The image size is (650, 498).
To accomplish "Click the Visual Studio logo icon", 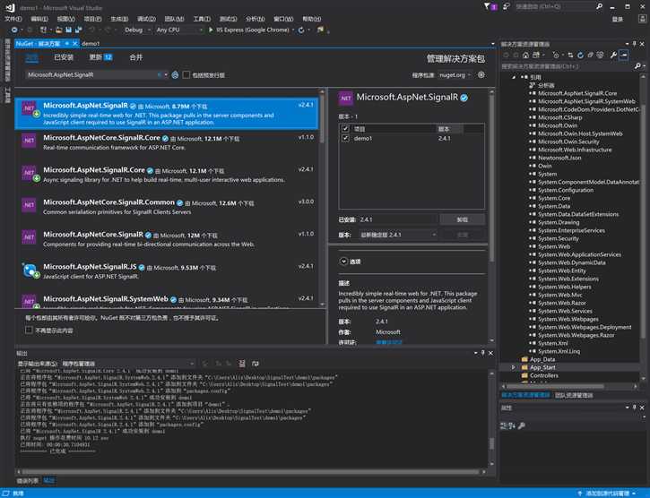I will click(11, 7).
